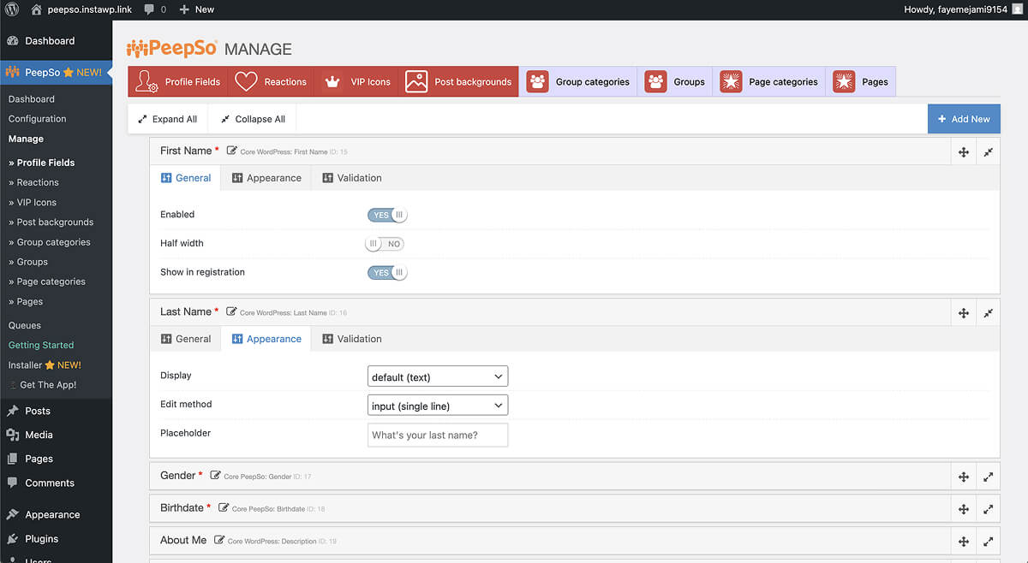Click the Post backgrounds image icon

416,81
